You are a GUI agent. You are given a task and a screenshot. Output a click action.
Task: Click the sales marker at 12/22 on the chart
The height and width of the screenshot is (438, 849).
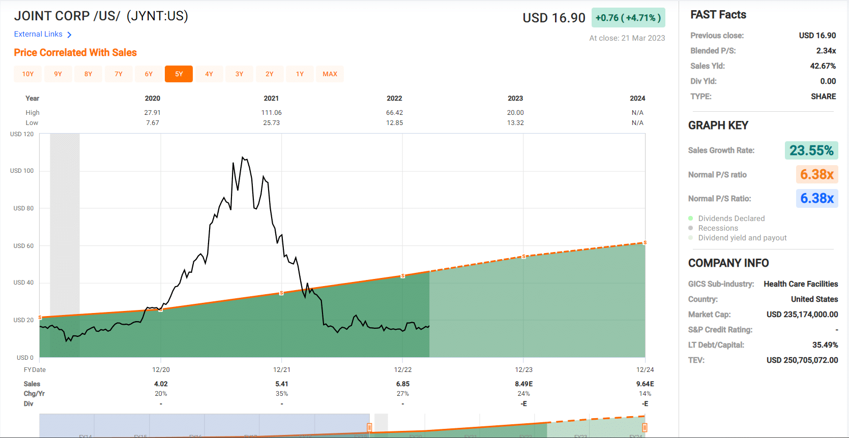(x=403, y=276)
